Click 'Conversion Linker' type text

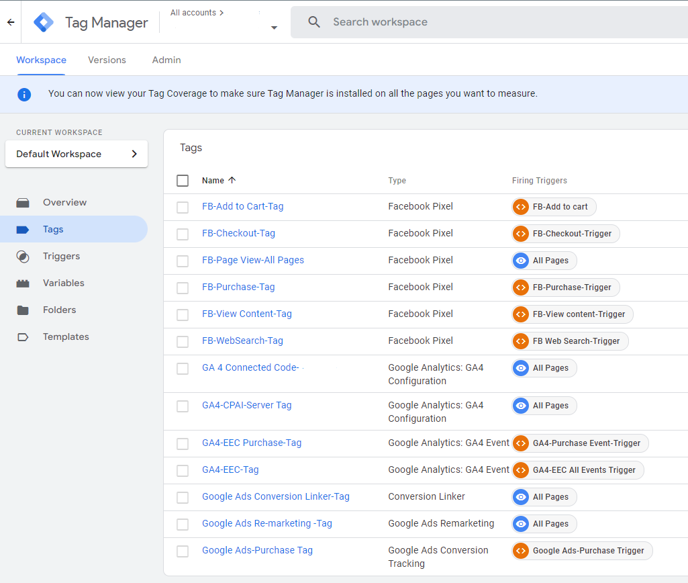click(426, 496)
